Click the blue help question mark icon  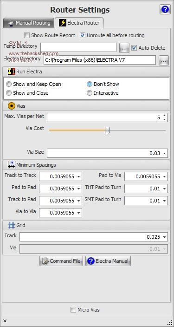tap(165, 10)
